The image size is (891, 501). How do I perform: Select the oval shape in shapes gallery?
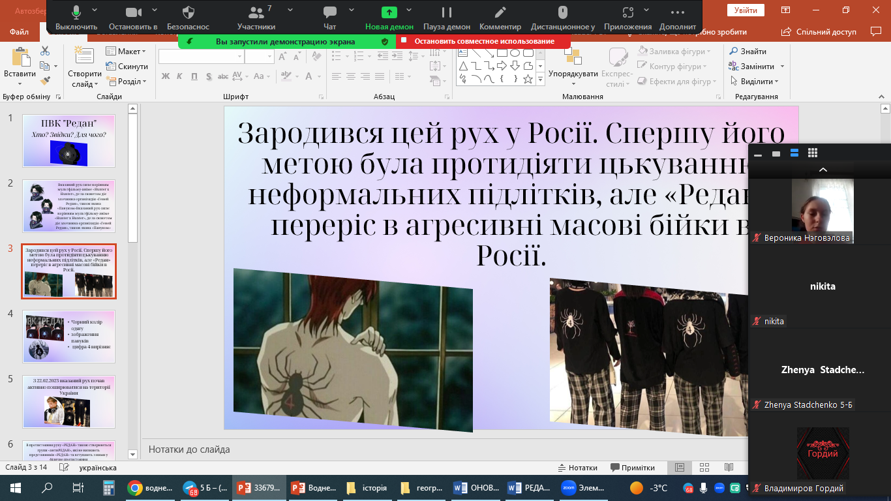tap(515, 52)
